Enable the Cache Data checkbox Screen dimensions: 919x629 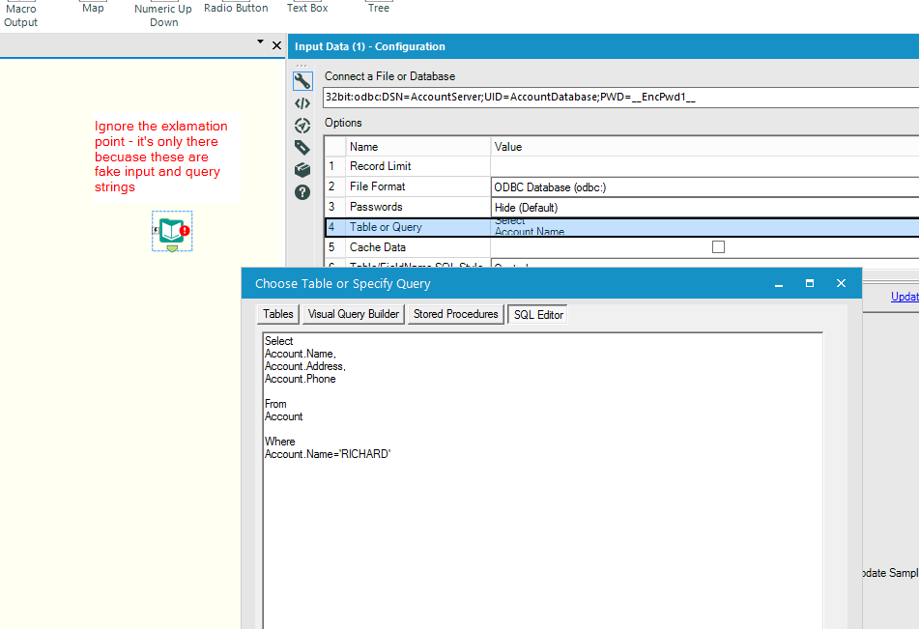(718, 246)
